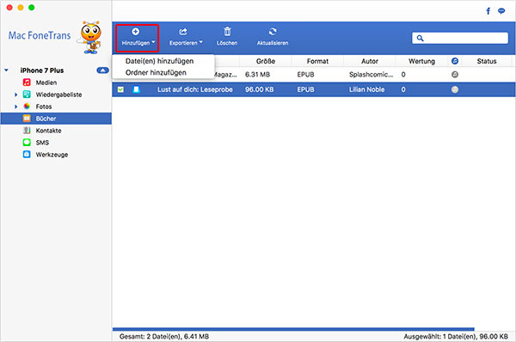The image size is (516, 342).
Task: Click the Mac FoneTrans logo text
Action: pos(40,35)
